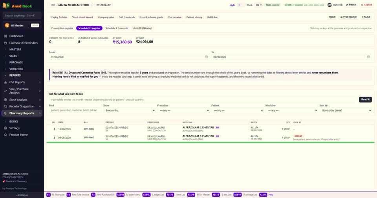377x198 pixels.
Task: Open the JANTA MEDICAL STORE company selector
Action: click(71, 5)
